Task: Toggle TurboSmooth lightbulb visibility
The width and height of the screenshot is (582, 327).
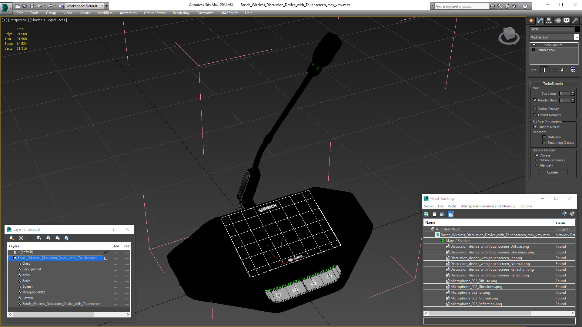Action: point(534,45)
